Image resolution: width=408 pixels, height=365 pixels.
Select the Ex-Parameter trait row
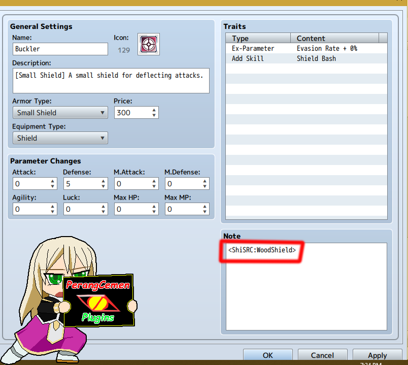point(307,48)
